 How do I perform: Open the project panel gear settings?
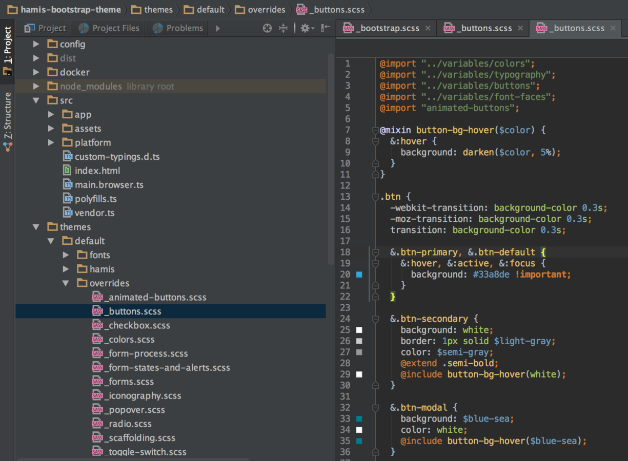[x=306, y=28]
